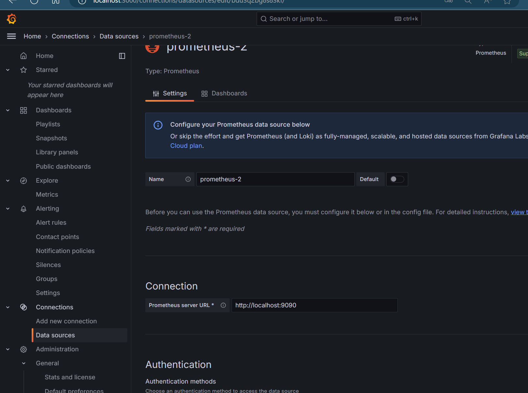This screenshot has width=528, height=393.
Task: Toggle the Default data source switch
Action: (397, 179)
